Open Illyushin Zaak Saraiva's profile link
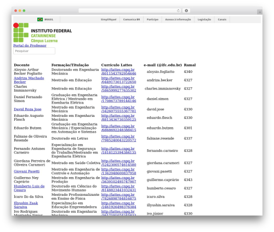 pos(26,205)
